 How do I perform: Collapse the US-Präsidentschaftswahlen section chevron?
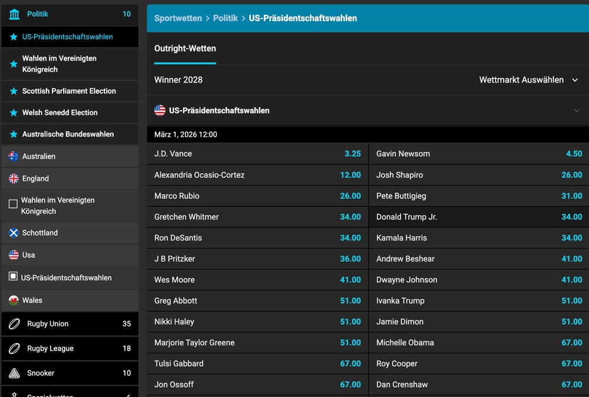[576, 111]
